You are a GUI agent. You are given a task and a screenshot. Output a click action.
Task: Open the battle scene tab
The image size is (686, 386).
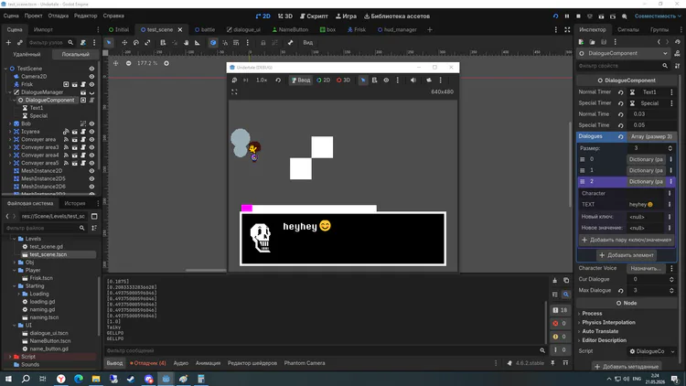click(205, 30)
